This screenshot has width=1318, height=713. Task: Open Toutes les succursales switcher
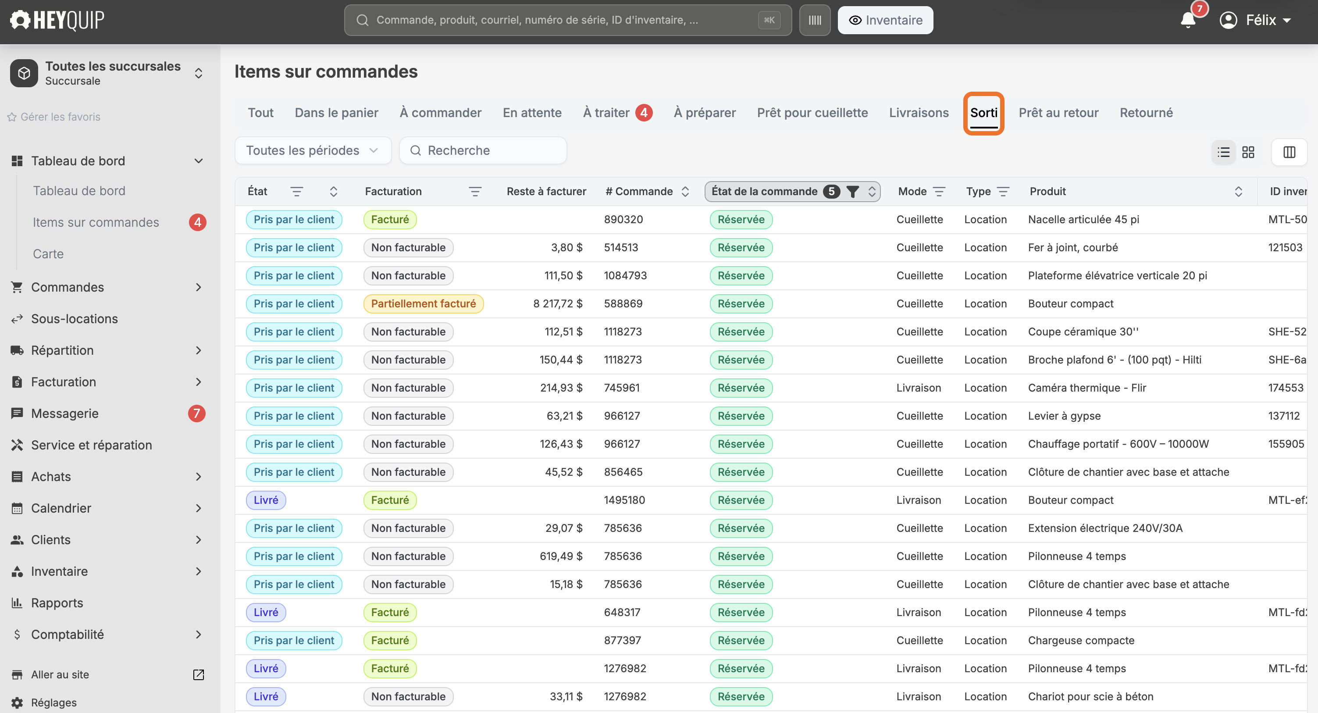(x=107, y=73)
